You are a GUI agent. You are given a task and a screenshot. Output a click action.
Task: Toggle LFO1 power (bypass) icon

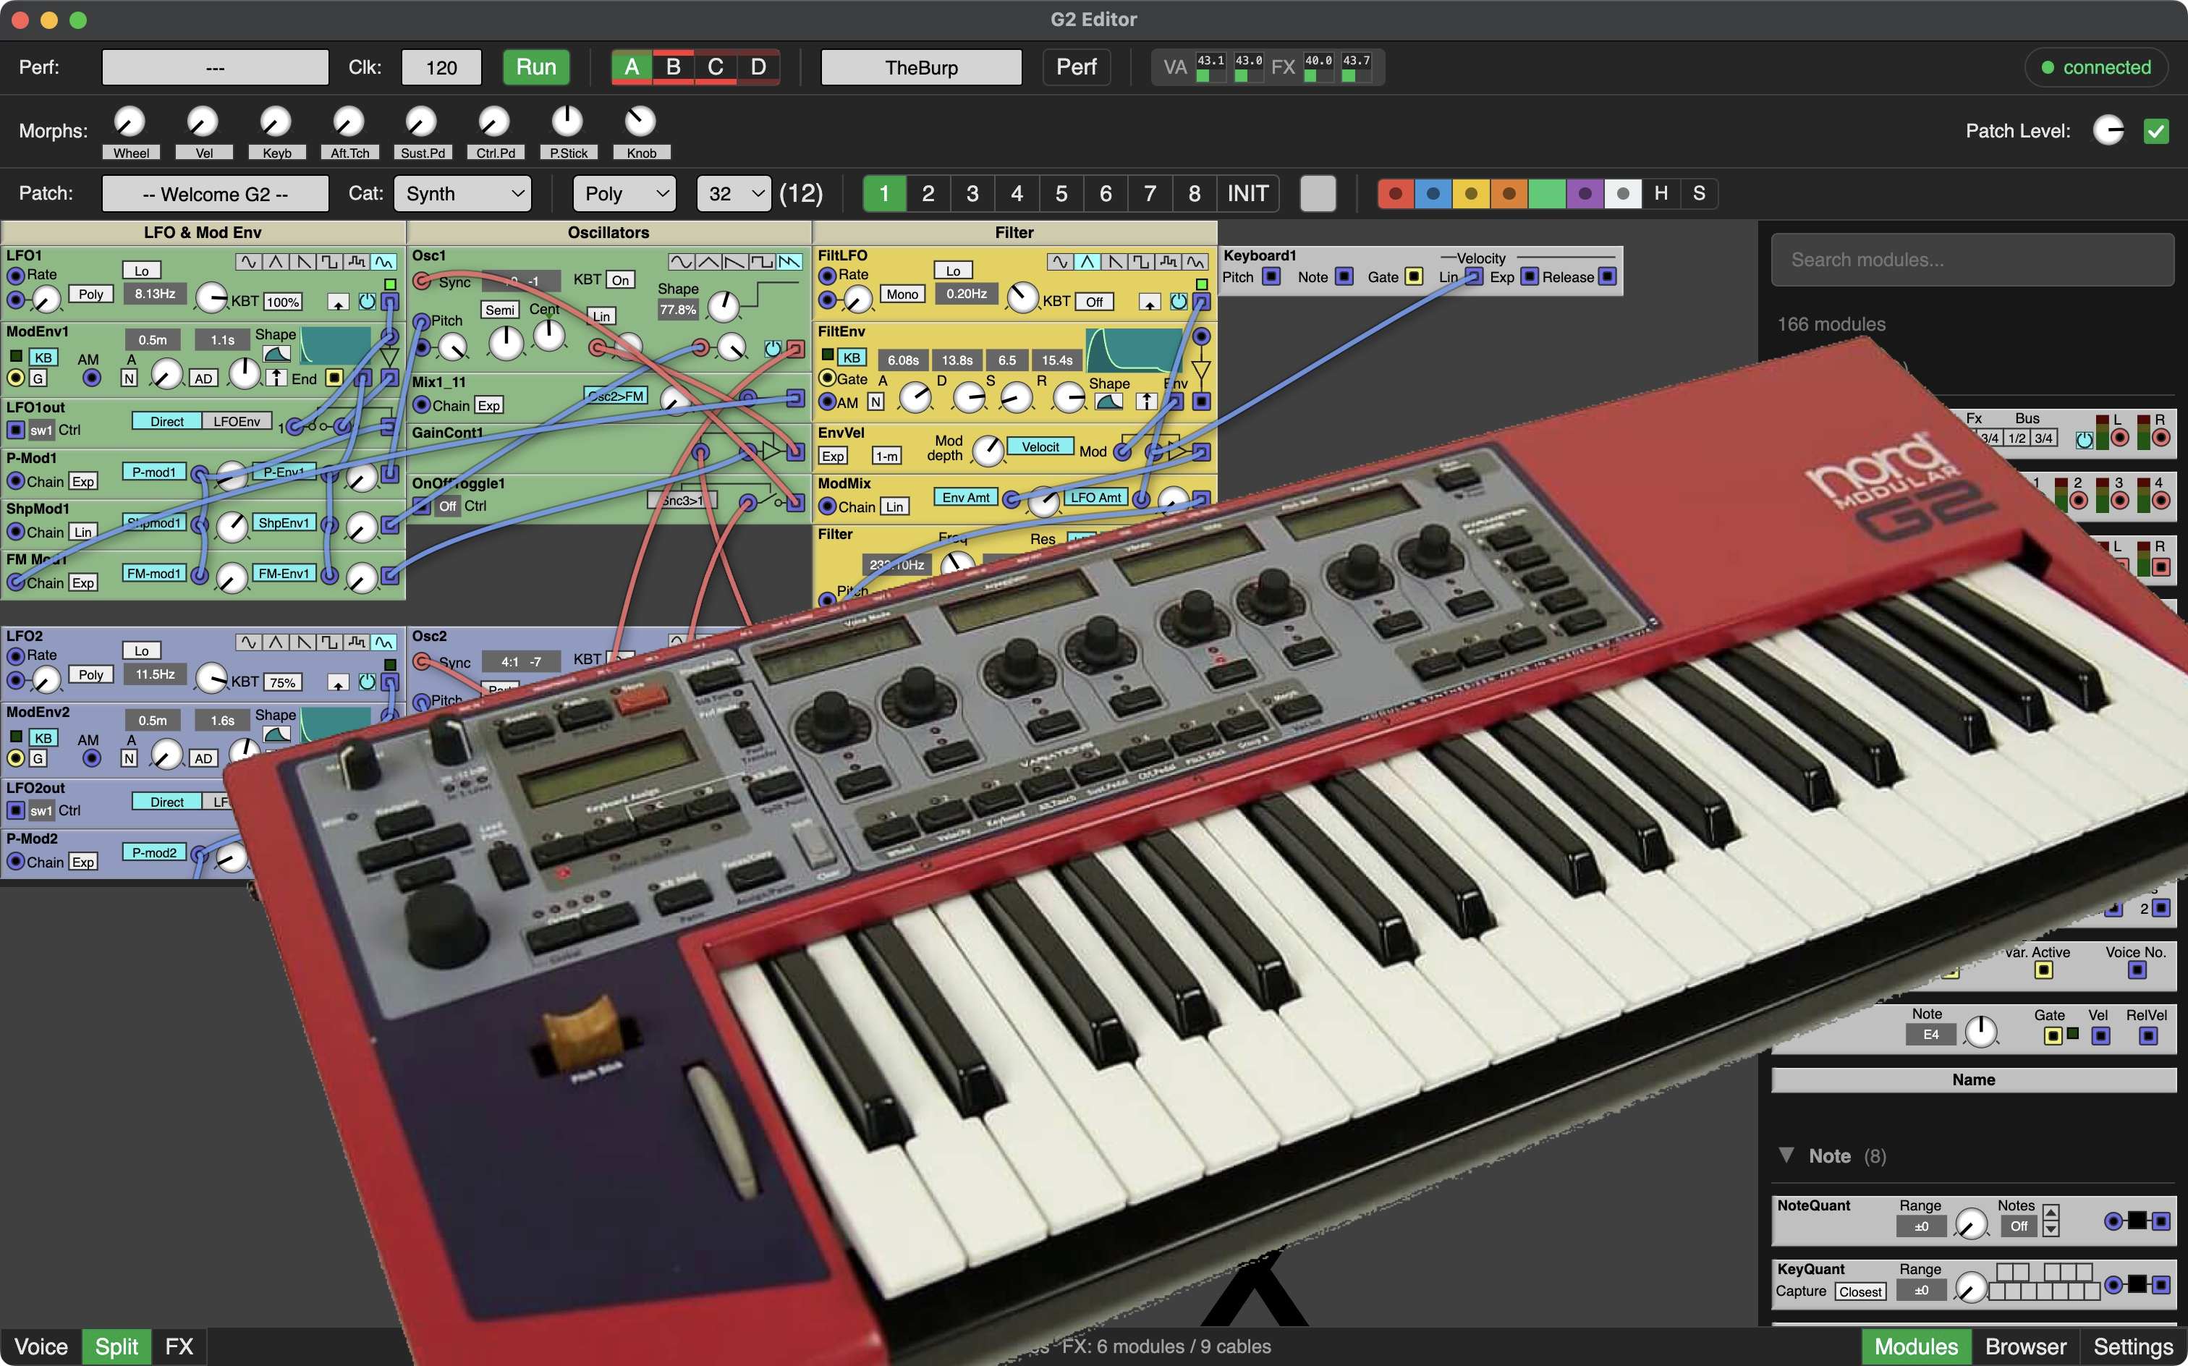(367, 302)
